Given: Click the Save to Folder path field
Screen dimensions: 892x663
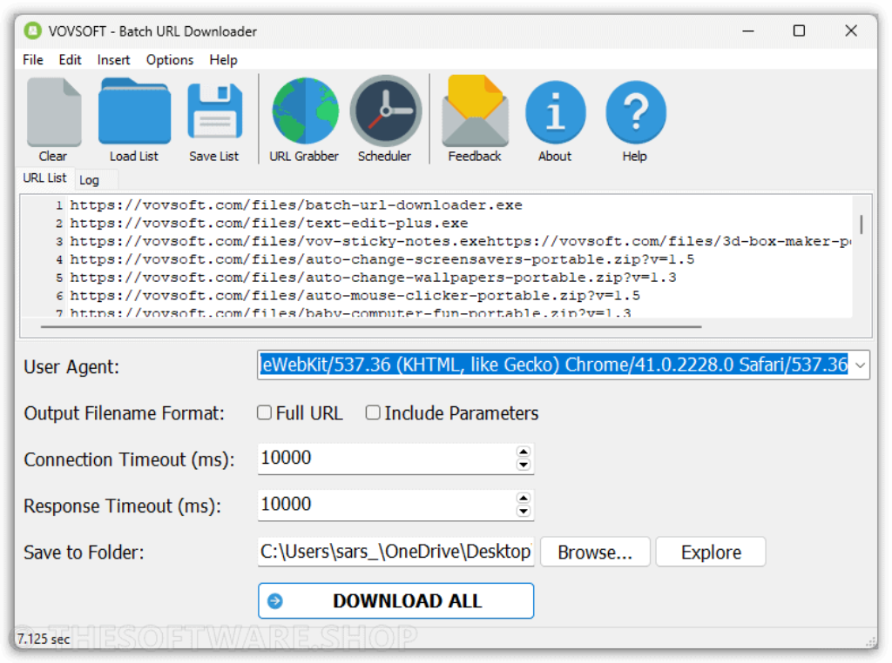Looking at the screenshot, I should coord(396,552).
